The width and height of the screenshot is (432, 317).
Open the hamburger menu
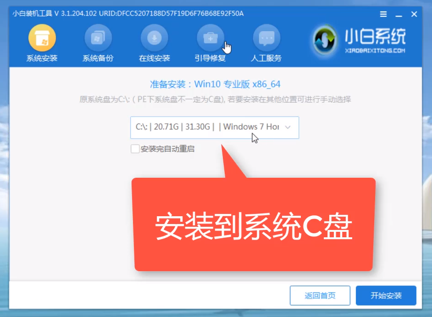click(383, 14)
